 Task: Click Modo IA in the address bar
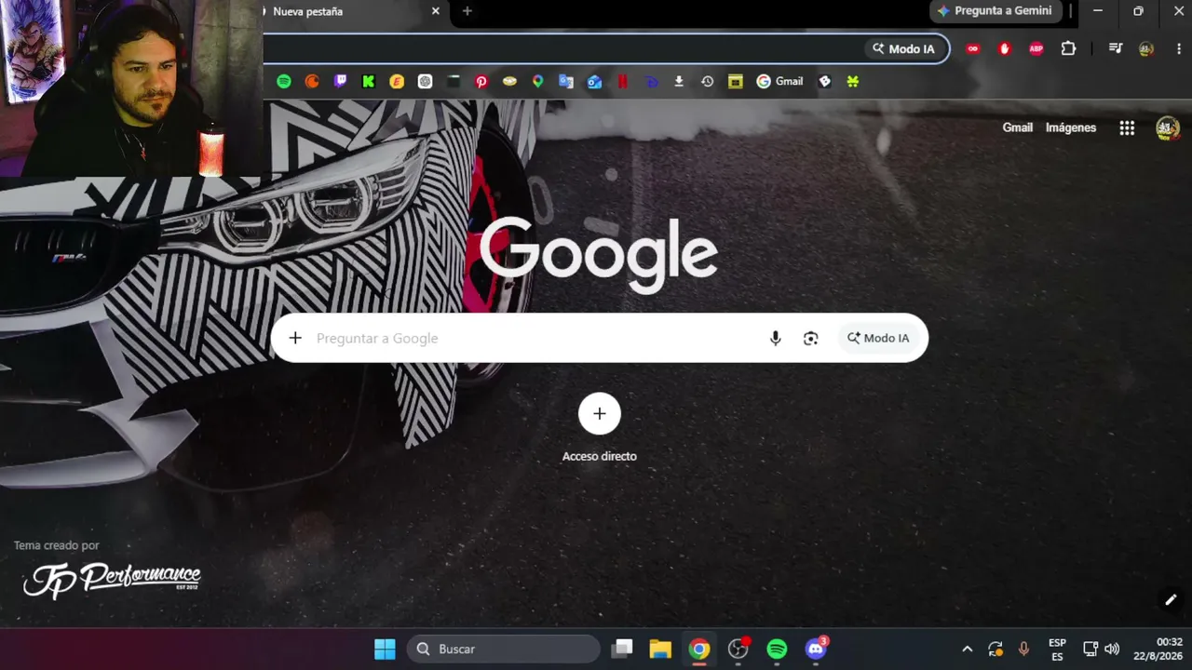pyautogui.click(x=903, y=49)
